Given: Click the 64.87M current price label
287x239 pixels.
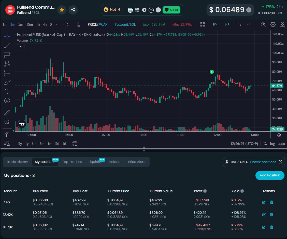Looking at the screenshot, I should (277, 86).
